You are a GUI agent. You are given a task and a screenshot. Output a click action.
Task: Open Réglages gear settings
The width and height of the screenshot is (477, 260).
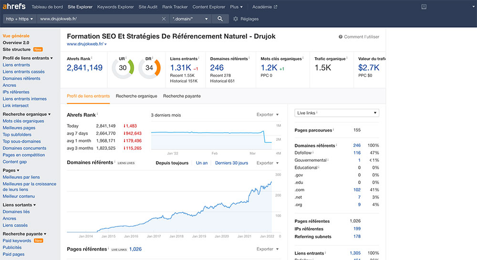point(246,19)
